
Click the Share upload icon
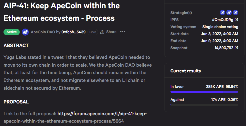tap(102, 32)
